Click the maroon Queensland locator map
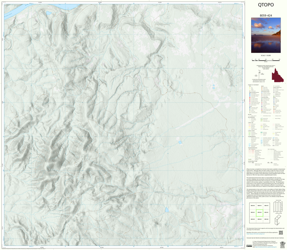Image resolution: width=287 pixels, height=250 pixels. coord(278,75)
